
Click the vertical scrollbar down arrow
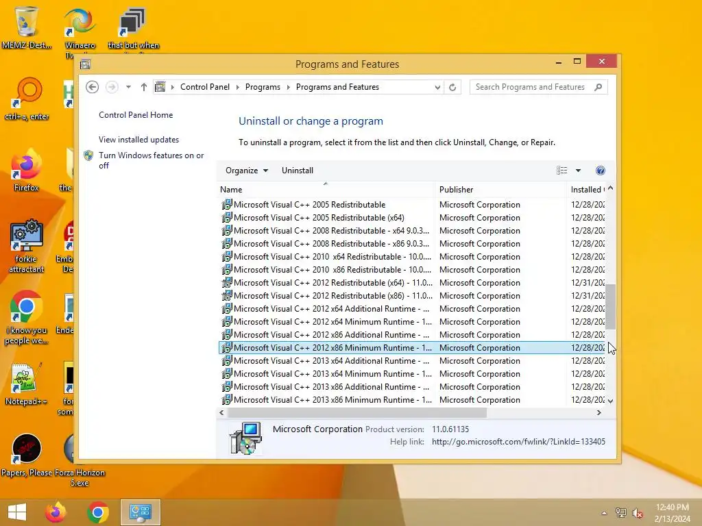(610, 401)
